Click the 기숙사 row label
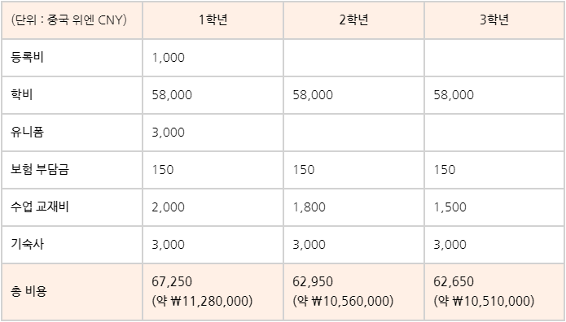Screen dimensions: 566x322 pos(27,245)
